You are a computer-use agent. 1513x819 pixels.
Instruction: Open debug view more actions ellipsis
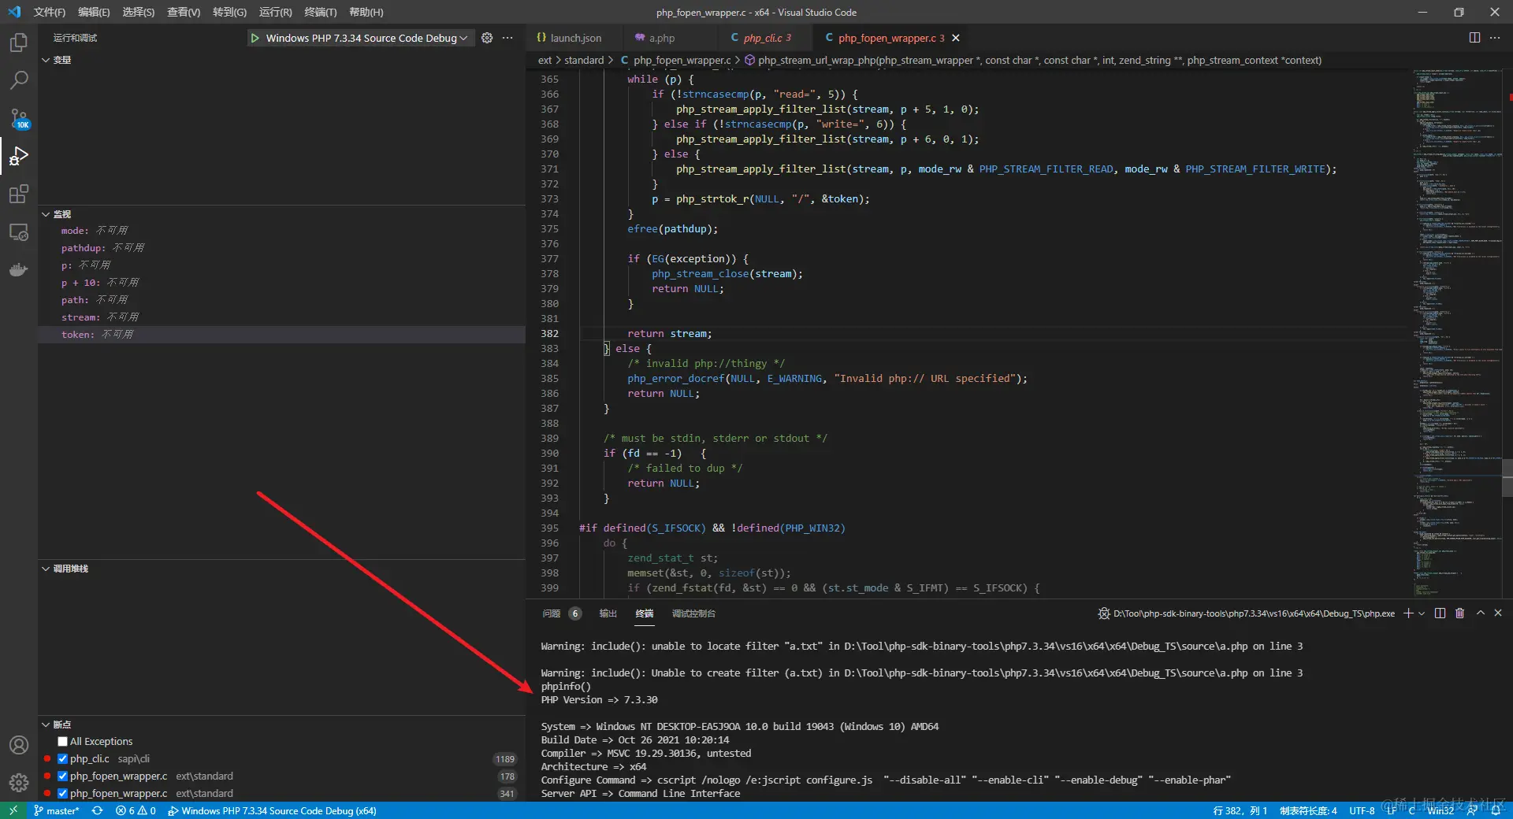point(507,38)
